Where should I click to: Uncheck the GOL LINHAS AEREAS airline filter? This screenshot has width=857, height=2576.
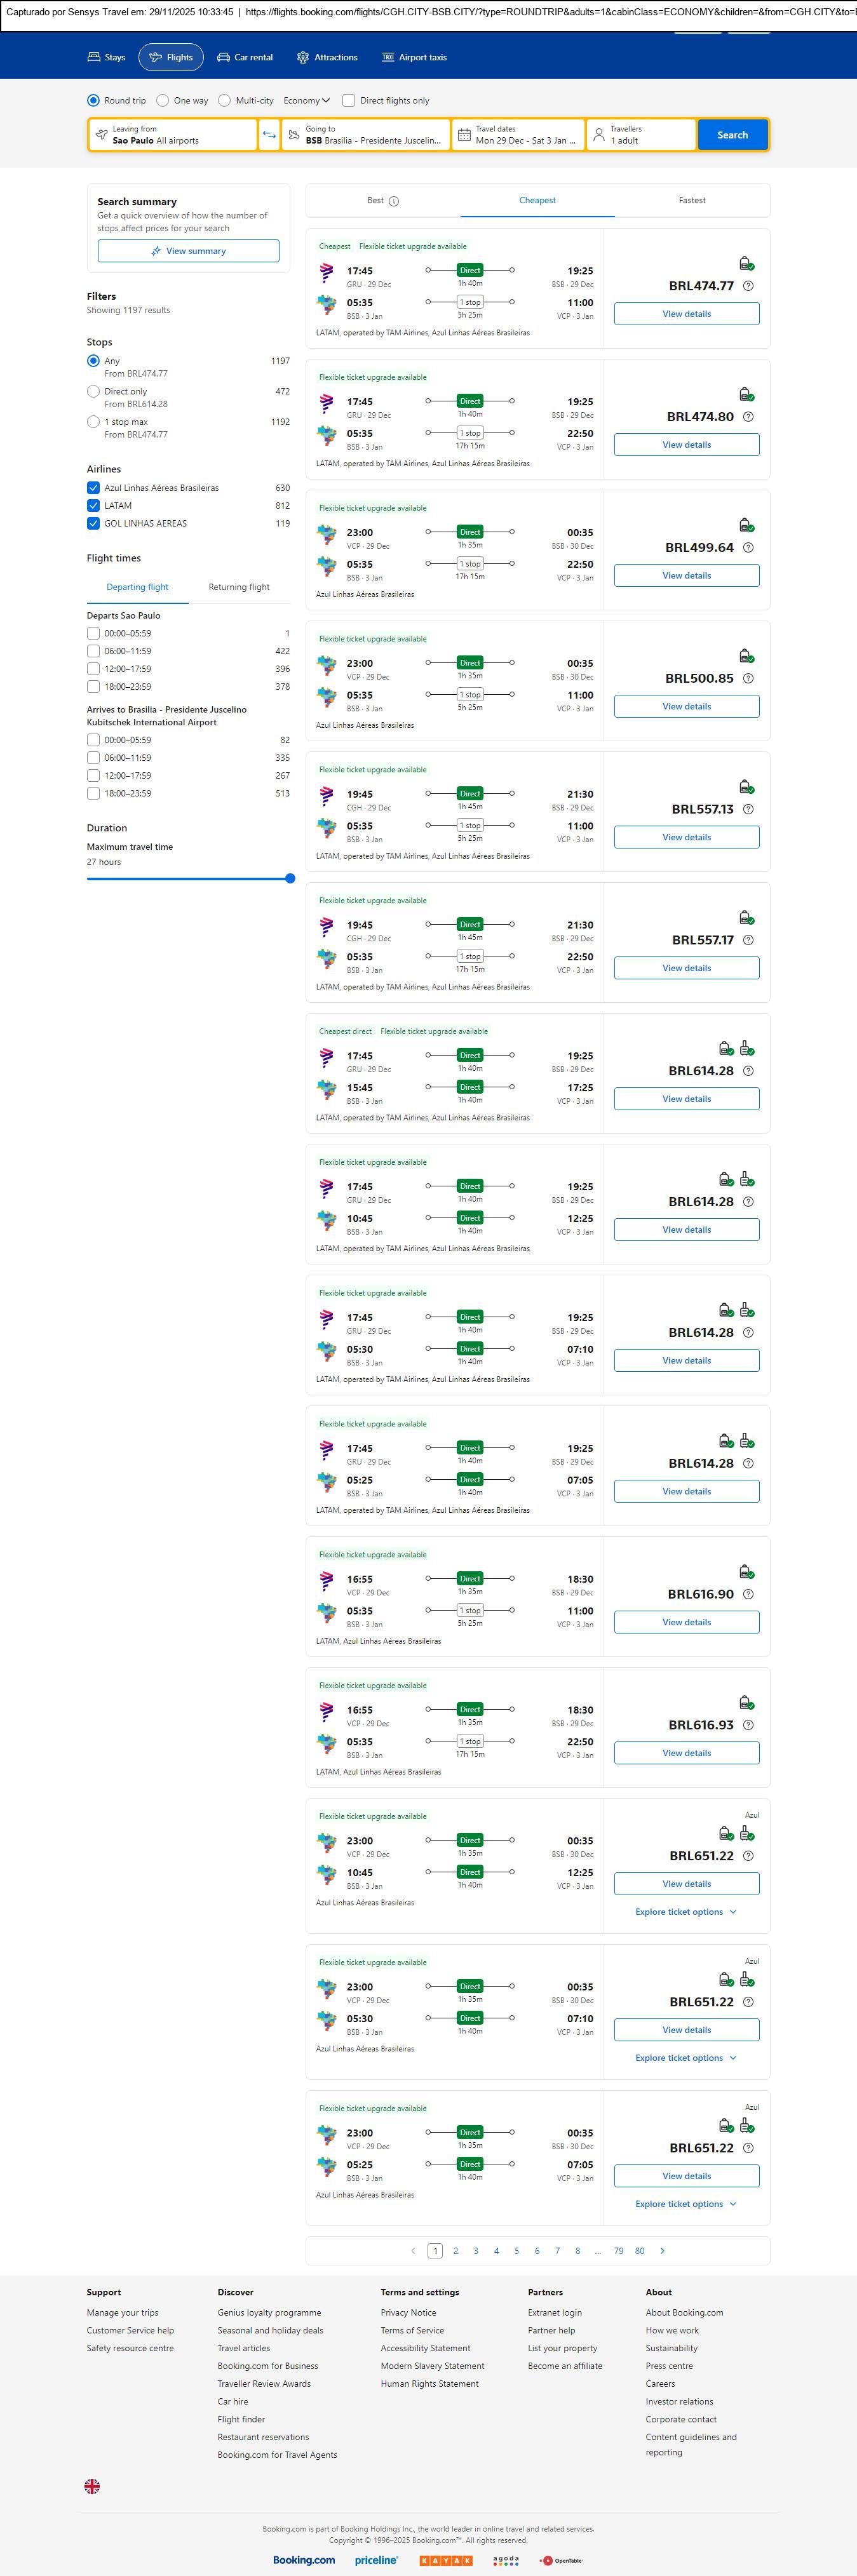(x=93, y=523)
